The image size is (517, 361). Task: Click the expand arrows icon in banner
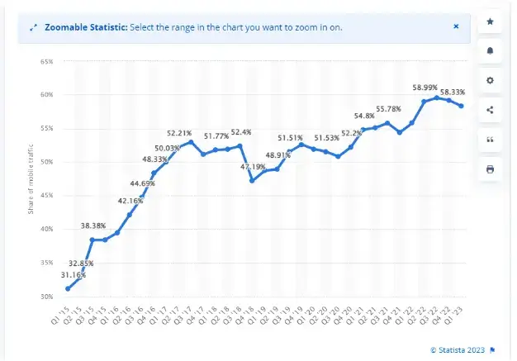pyautogui.click(x=32, y=27)
